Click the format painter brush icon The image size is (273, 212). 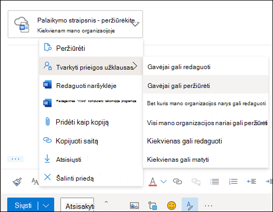[17, 182]
